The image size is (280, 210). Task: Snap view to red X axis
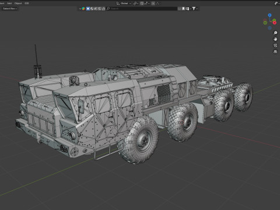tap(275, 23)
